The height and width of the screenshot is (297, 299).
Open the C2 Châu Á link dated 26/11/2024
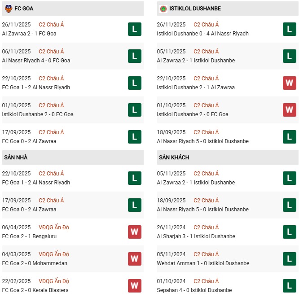point(206,227)
